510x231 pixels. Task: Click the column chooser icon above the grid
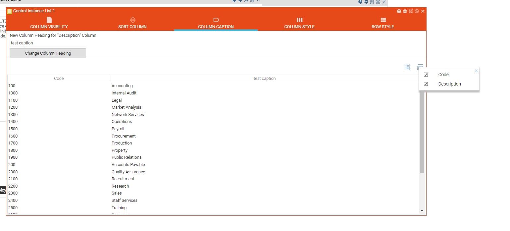point(420,66)
